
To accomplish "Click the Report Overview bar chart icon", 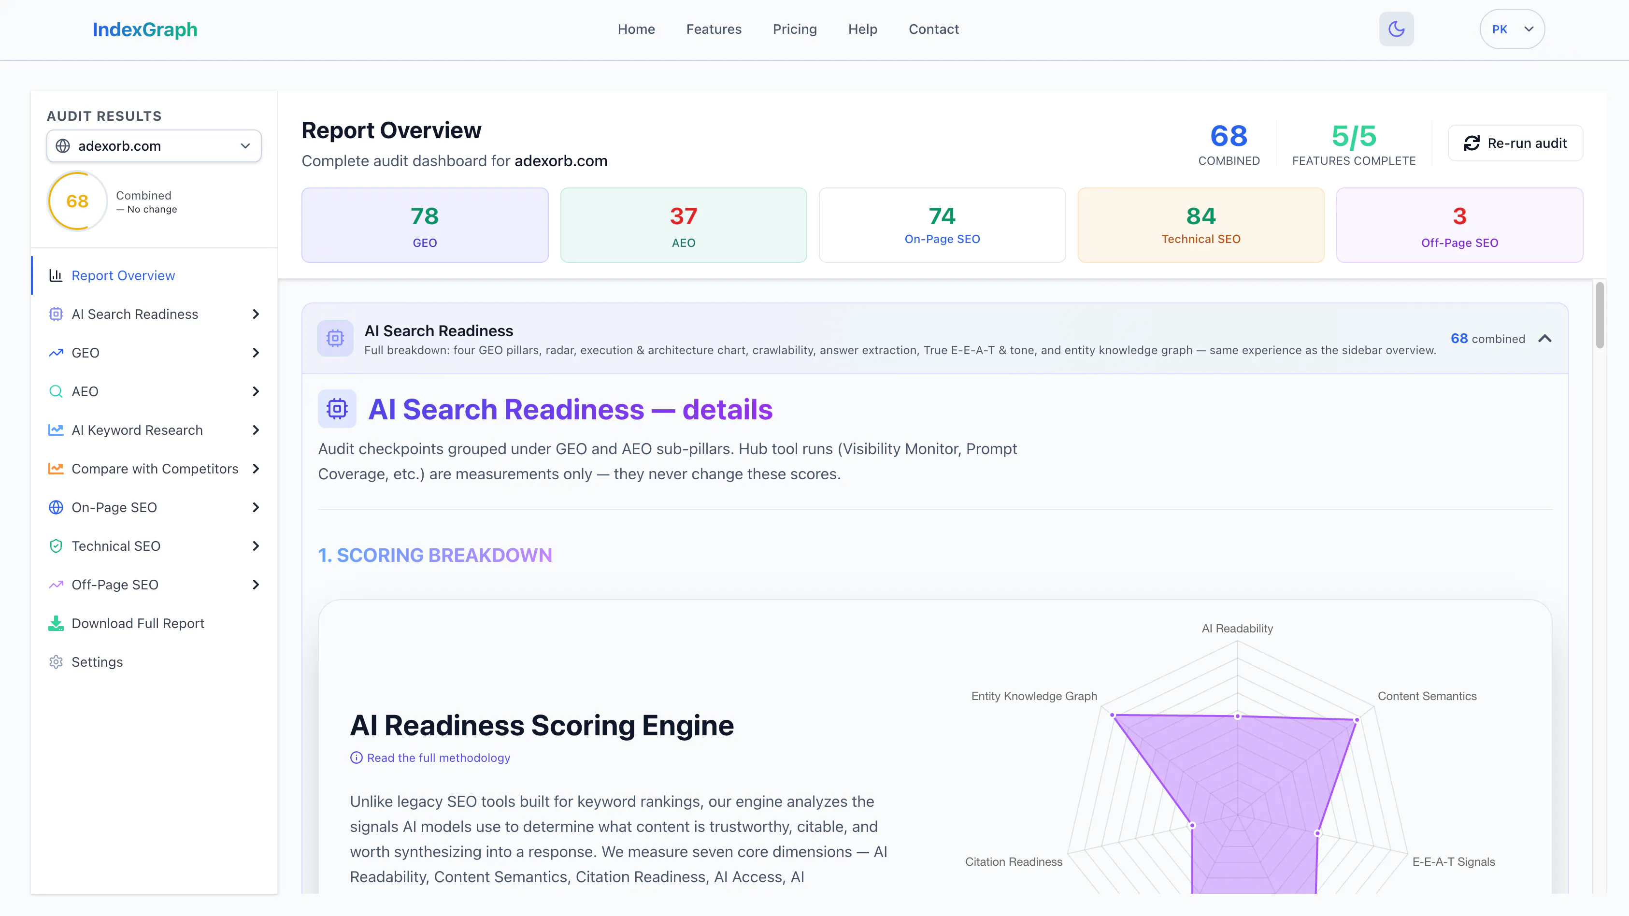I will (56, 276).
